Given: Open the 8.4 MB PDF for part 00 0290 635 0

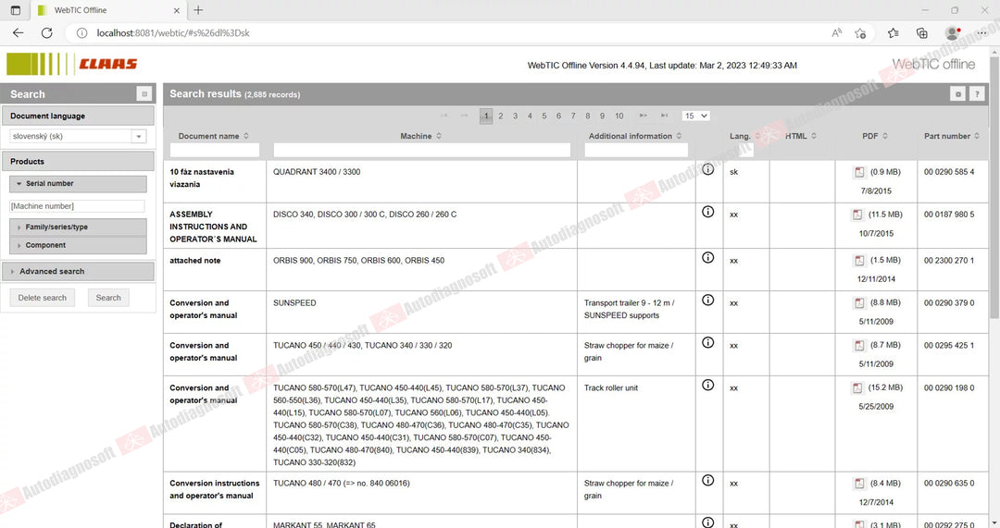Looking at the screenshot, I should click(859, 484).
